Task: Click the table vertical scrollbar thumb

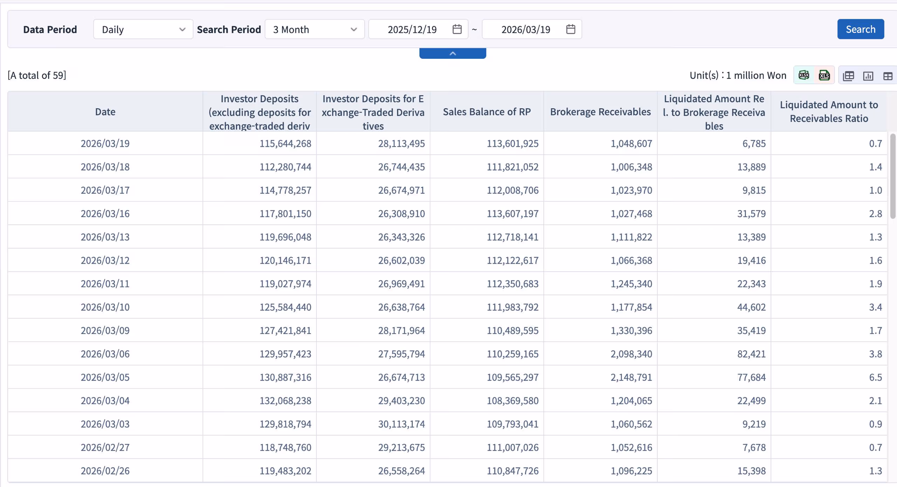Action: coord(892,176)
